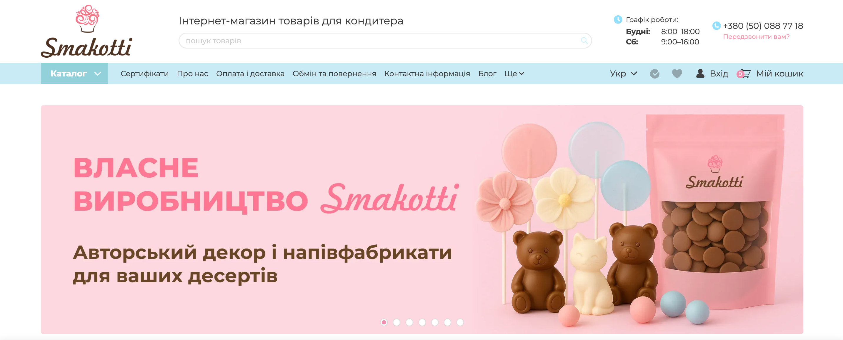843x340 pixels.
Task: Click the search magnifier icon
Action: click(584, 41)
